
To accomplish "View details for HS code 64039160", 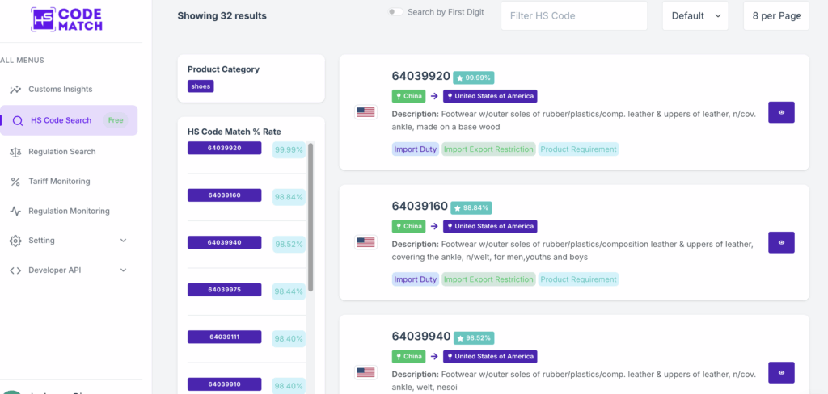I will point(780,242).
